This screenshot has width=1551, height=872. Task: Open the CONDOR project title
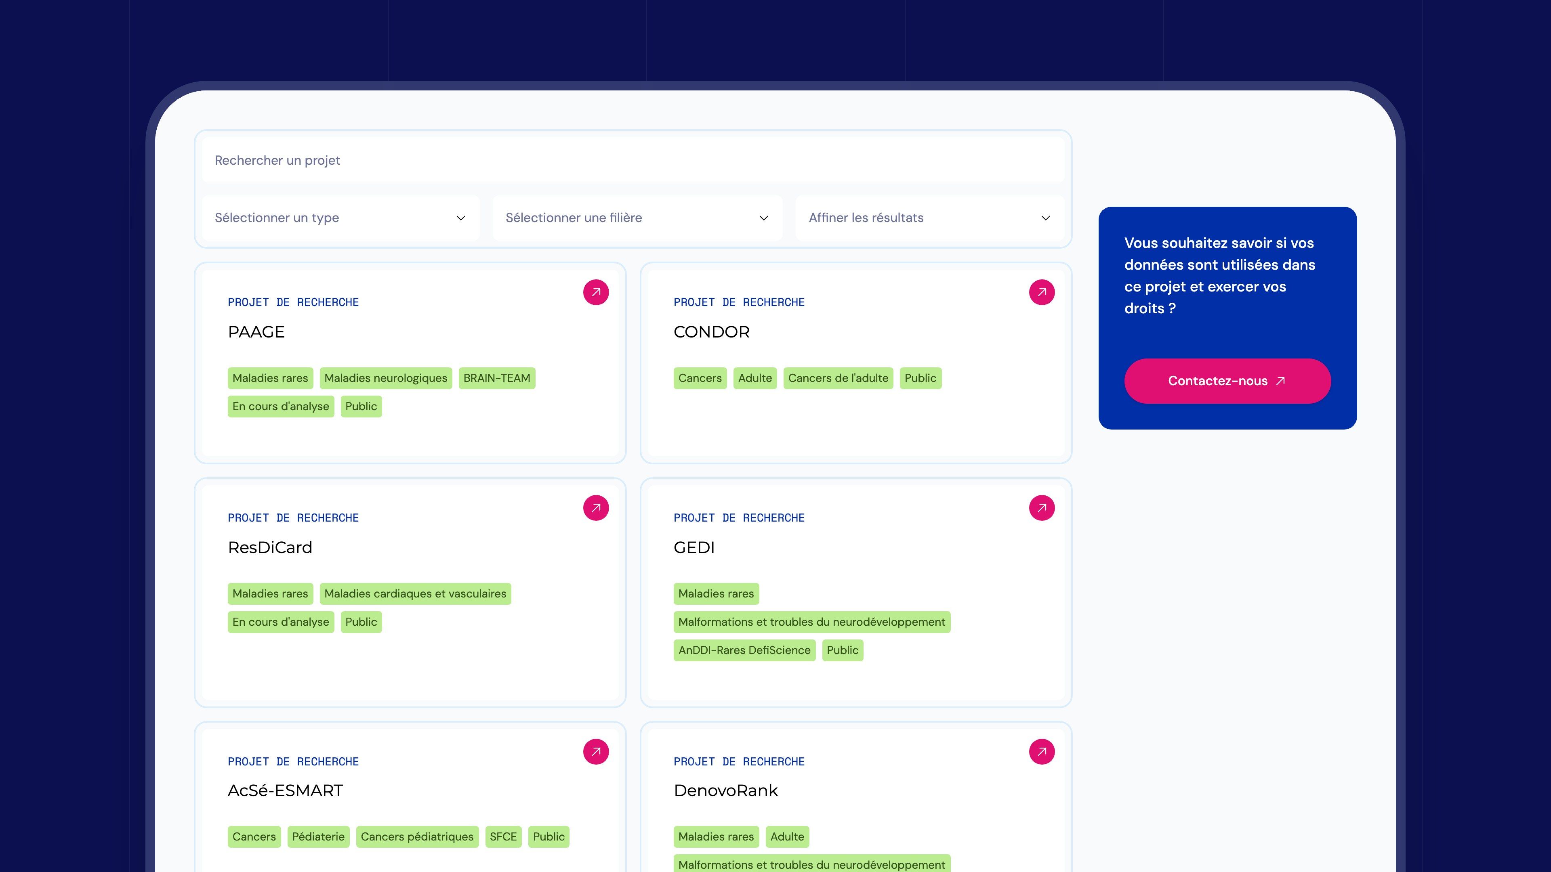[711, 331]
